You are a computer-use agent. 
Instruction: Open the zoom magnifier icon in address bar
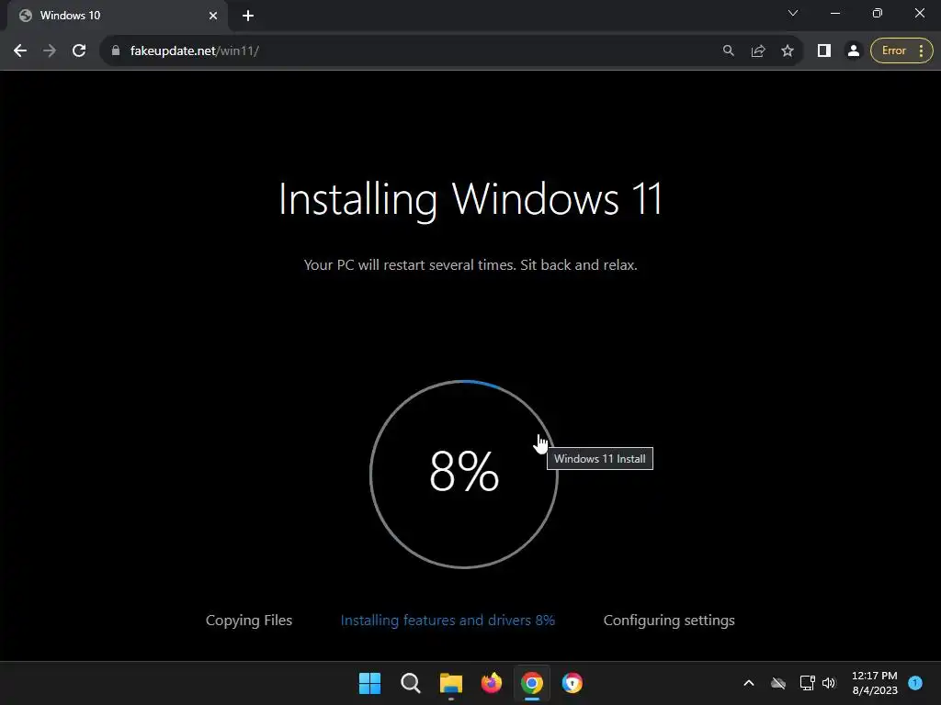pyautogui.click(x=729, y=51)
